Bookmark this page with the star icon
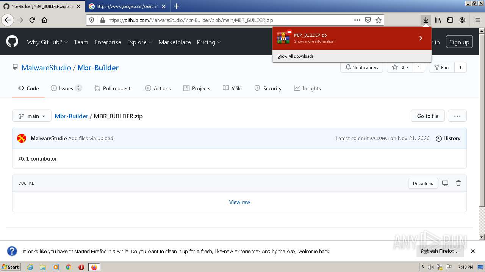485x272 pixels. tap(378, 20)
